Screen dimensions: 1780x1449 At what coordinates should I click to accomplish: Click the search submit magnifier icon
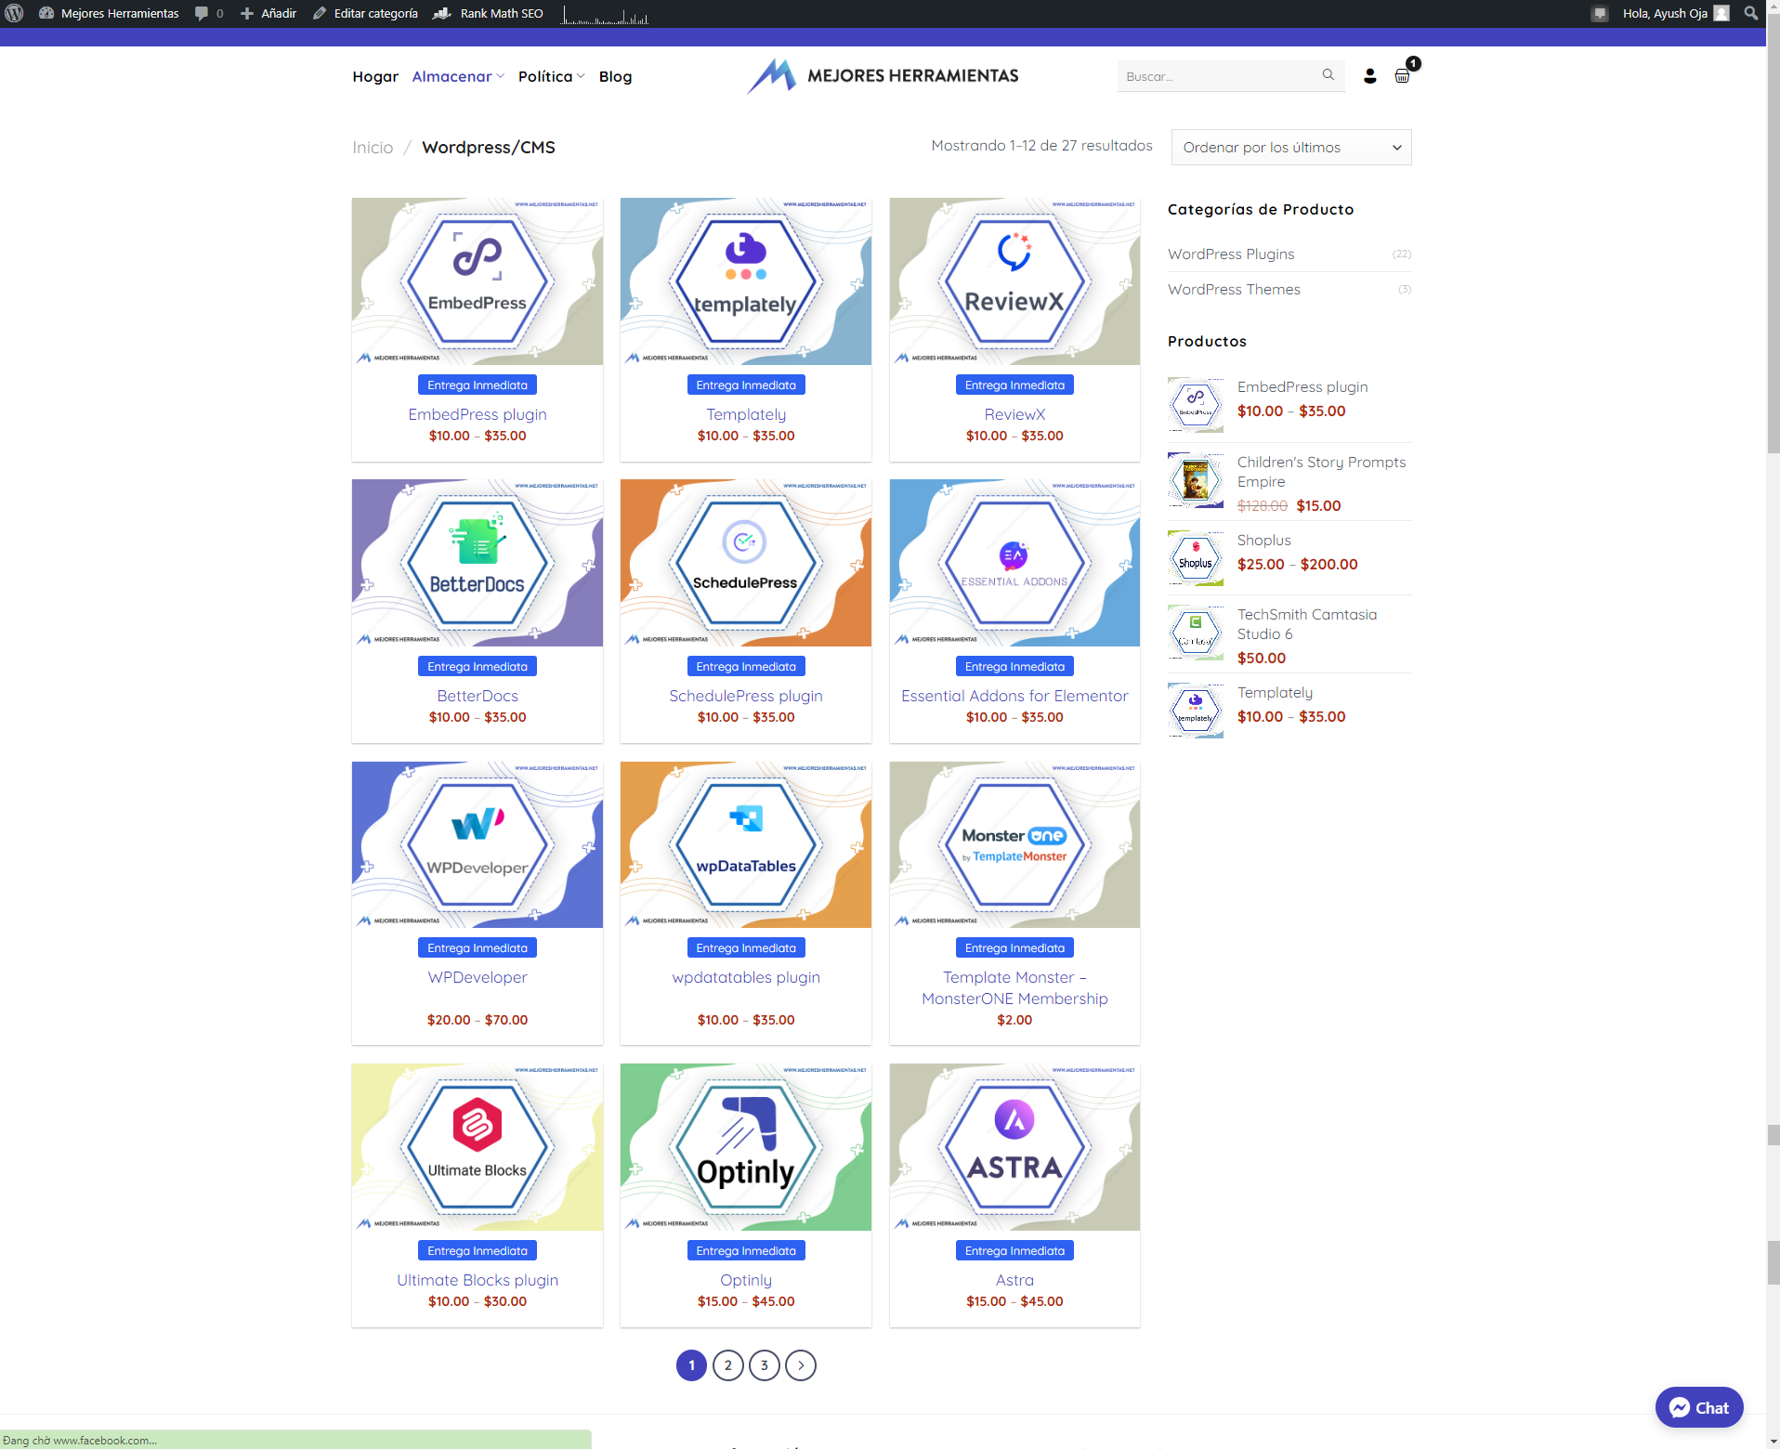1328,75
